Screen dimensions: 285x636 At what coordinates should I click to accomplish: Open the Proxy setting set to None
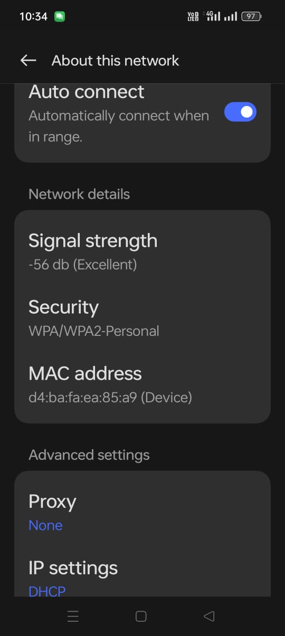[x=142, y=512]
